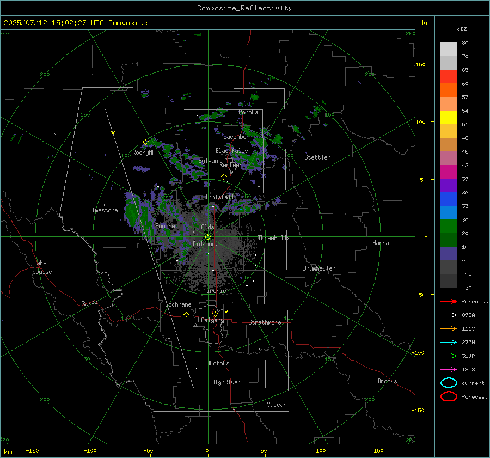Click the Composite_Reflectivity title
The image size is (490, 458).
coord(245,8)
